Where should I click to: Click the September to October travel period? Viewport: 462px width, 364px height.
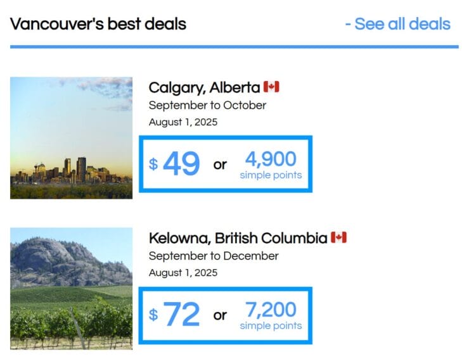point(207,105)
